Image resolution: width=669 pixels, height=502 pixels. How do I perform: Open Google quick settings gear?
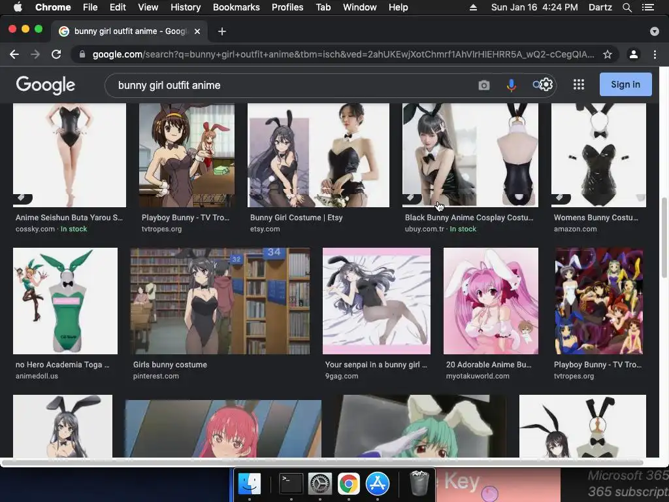coord(547,84)
